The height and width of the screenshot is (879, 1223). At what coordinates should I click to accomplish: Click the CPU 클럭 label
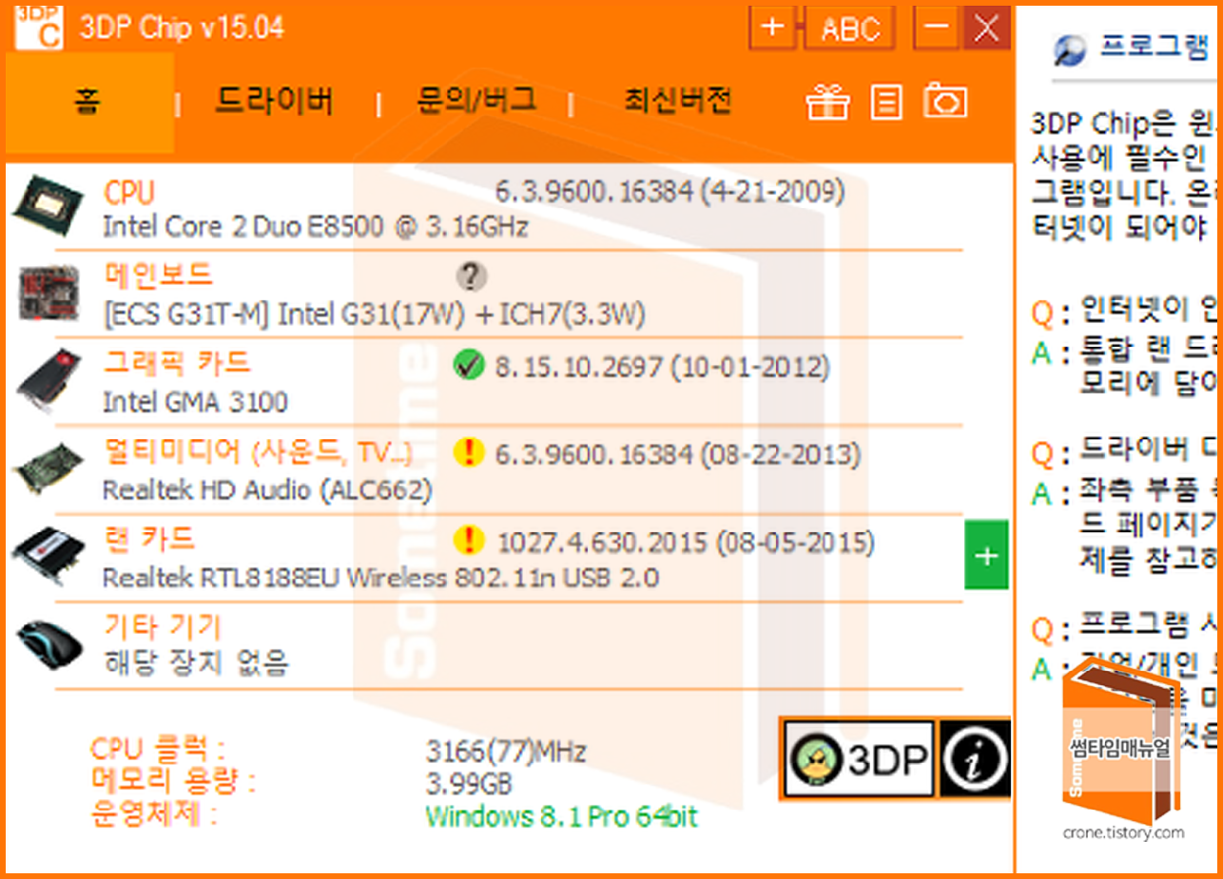point(158,749)
